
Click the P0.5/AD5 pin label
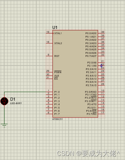tap(91, 49)
